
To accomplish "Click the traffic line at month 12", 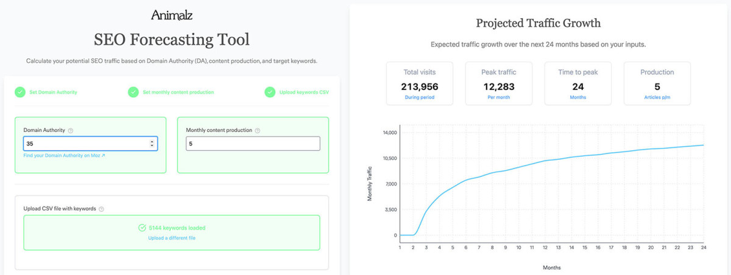I will click(545, 161).
